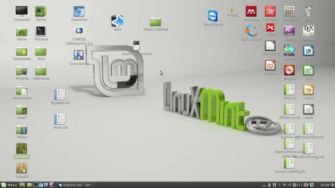Launch LibreOffice Math icon
335x188 pixels.
(308, 109)
